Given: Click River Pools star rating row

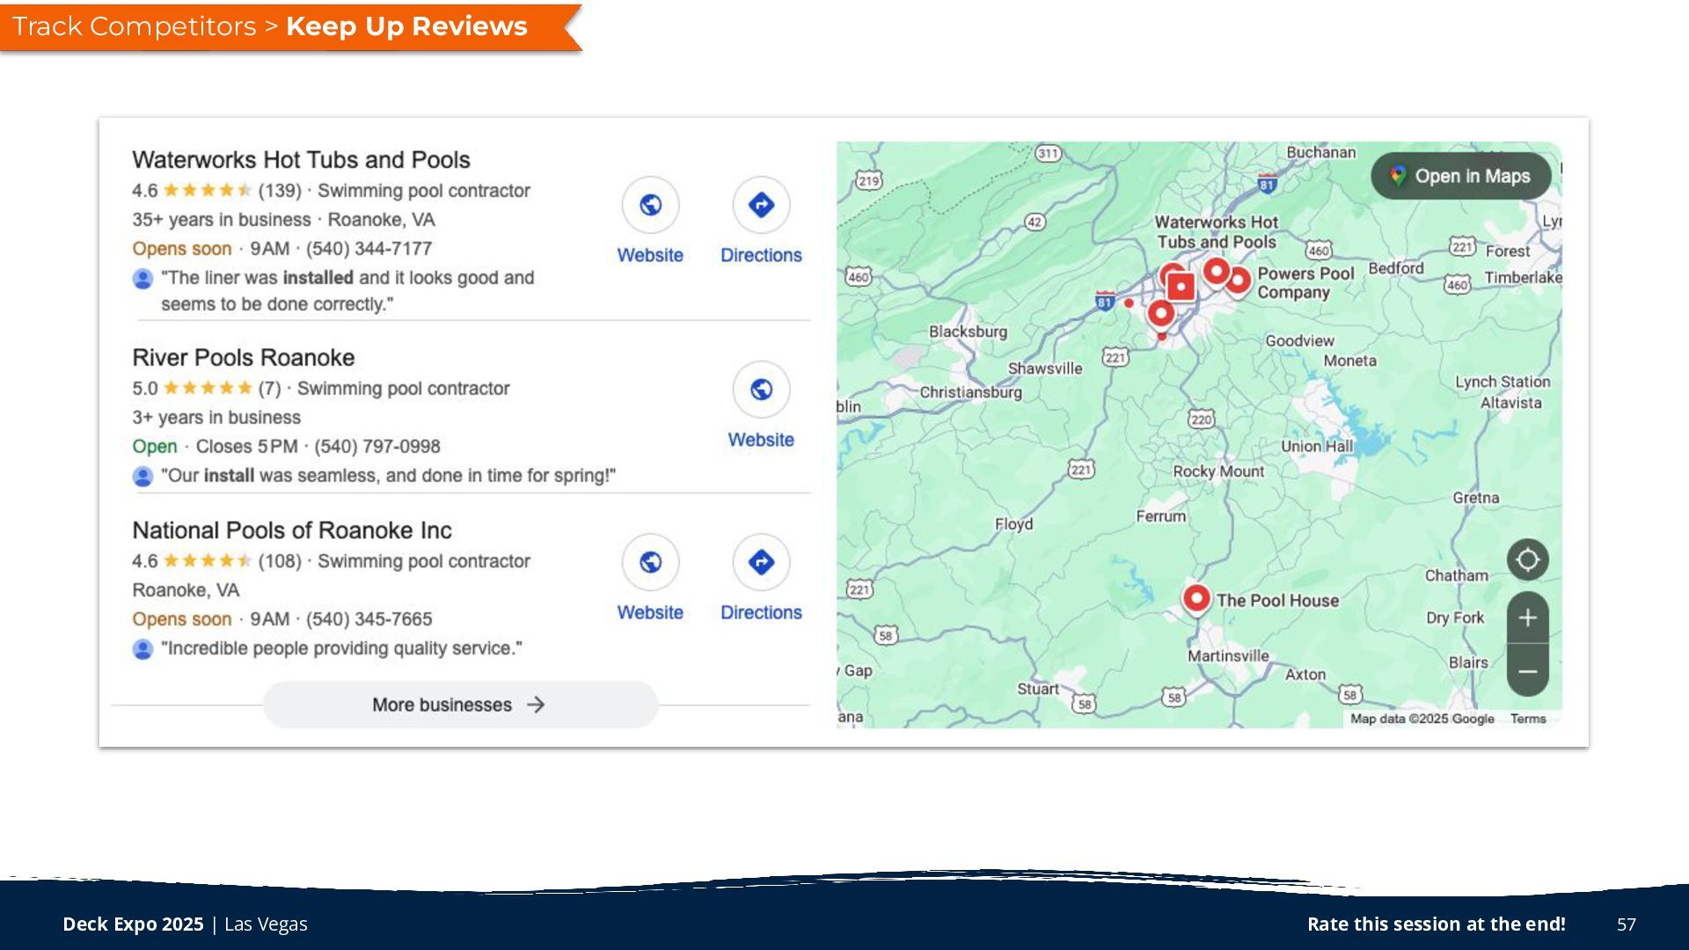Looking at the screenshot, I should tap(208, 388).
